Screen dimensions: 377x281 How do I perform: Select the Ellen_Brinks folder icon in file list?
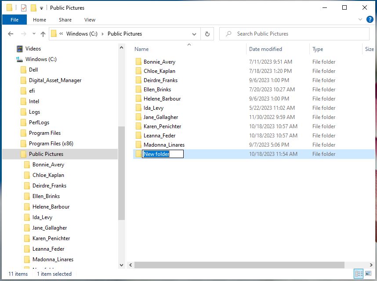click(x=138, y=90)
